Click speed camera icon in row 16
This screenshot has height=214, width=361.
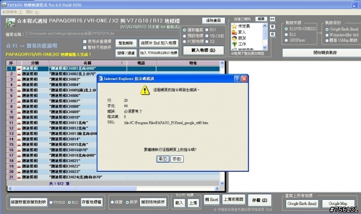[19, 150]
